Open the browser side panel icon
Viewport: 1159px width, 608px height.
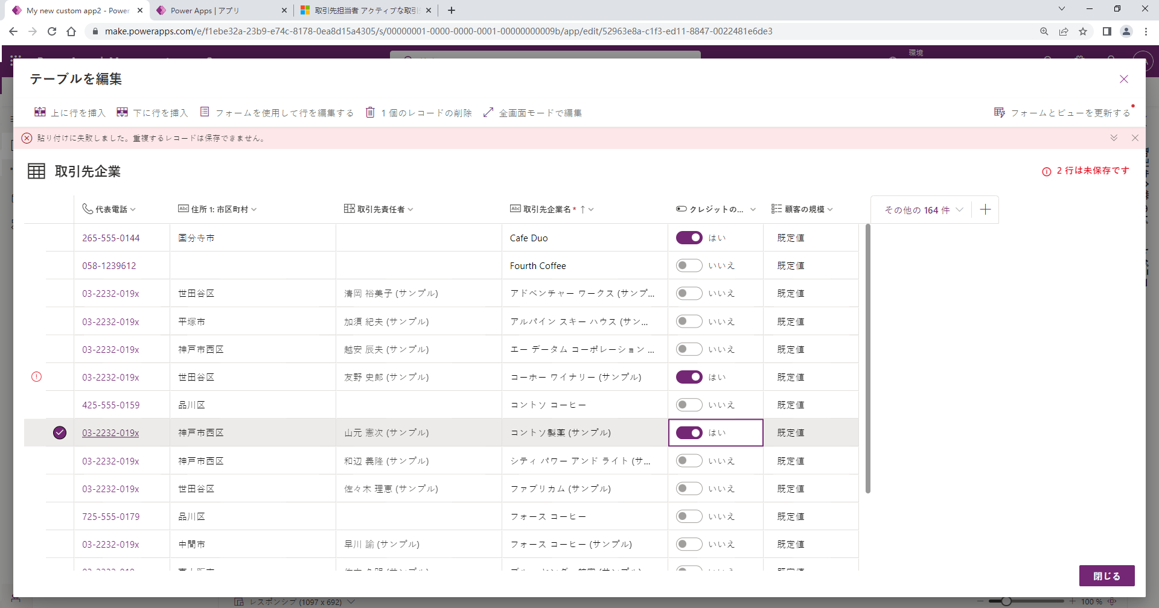tap(1106, 31)
